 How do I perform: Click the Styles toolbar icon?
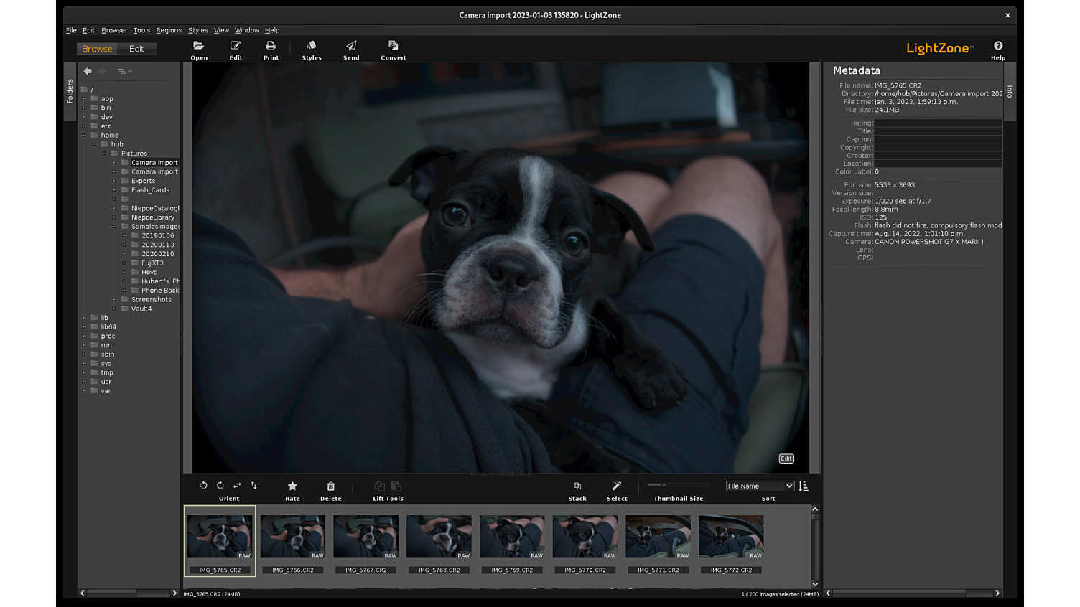312,46
